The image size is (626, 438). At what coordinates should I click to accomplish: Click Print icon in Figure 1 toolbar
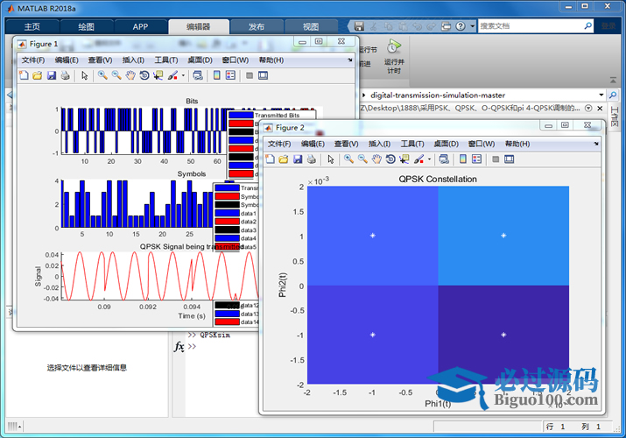pos(65,75)
